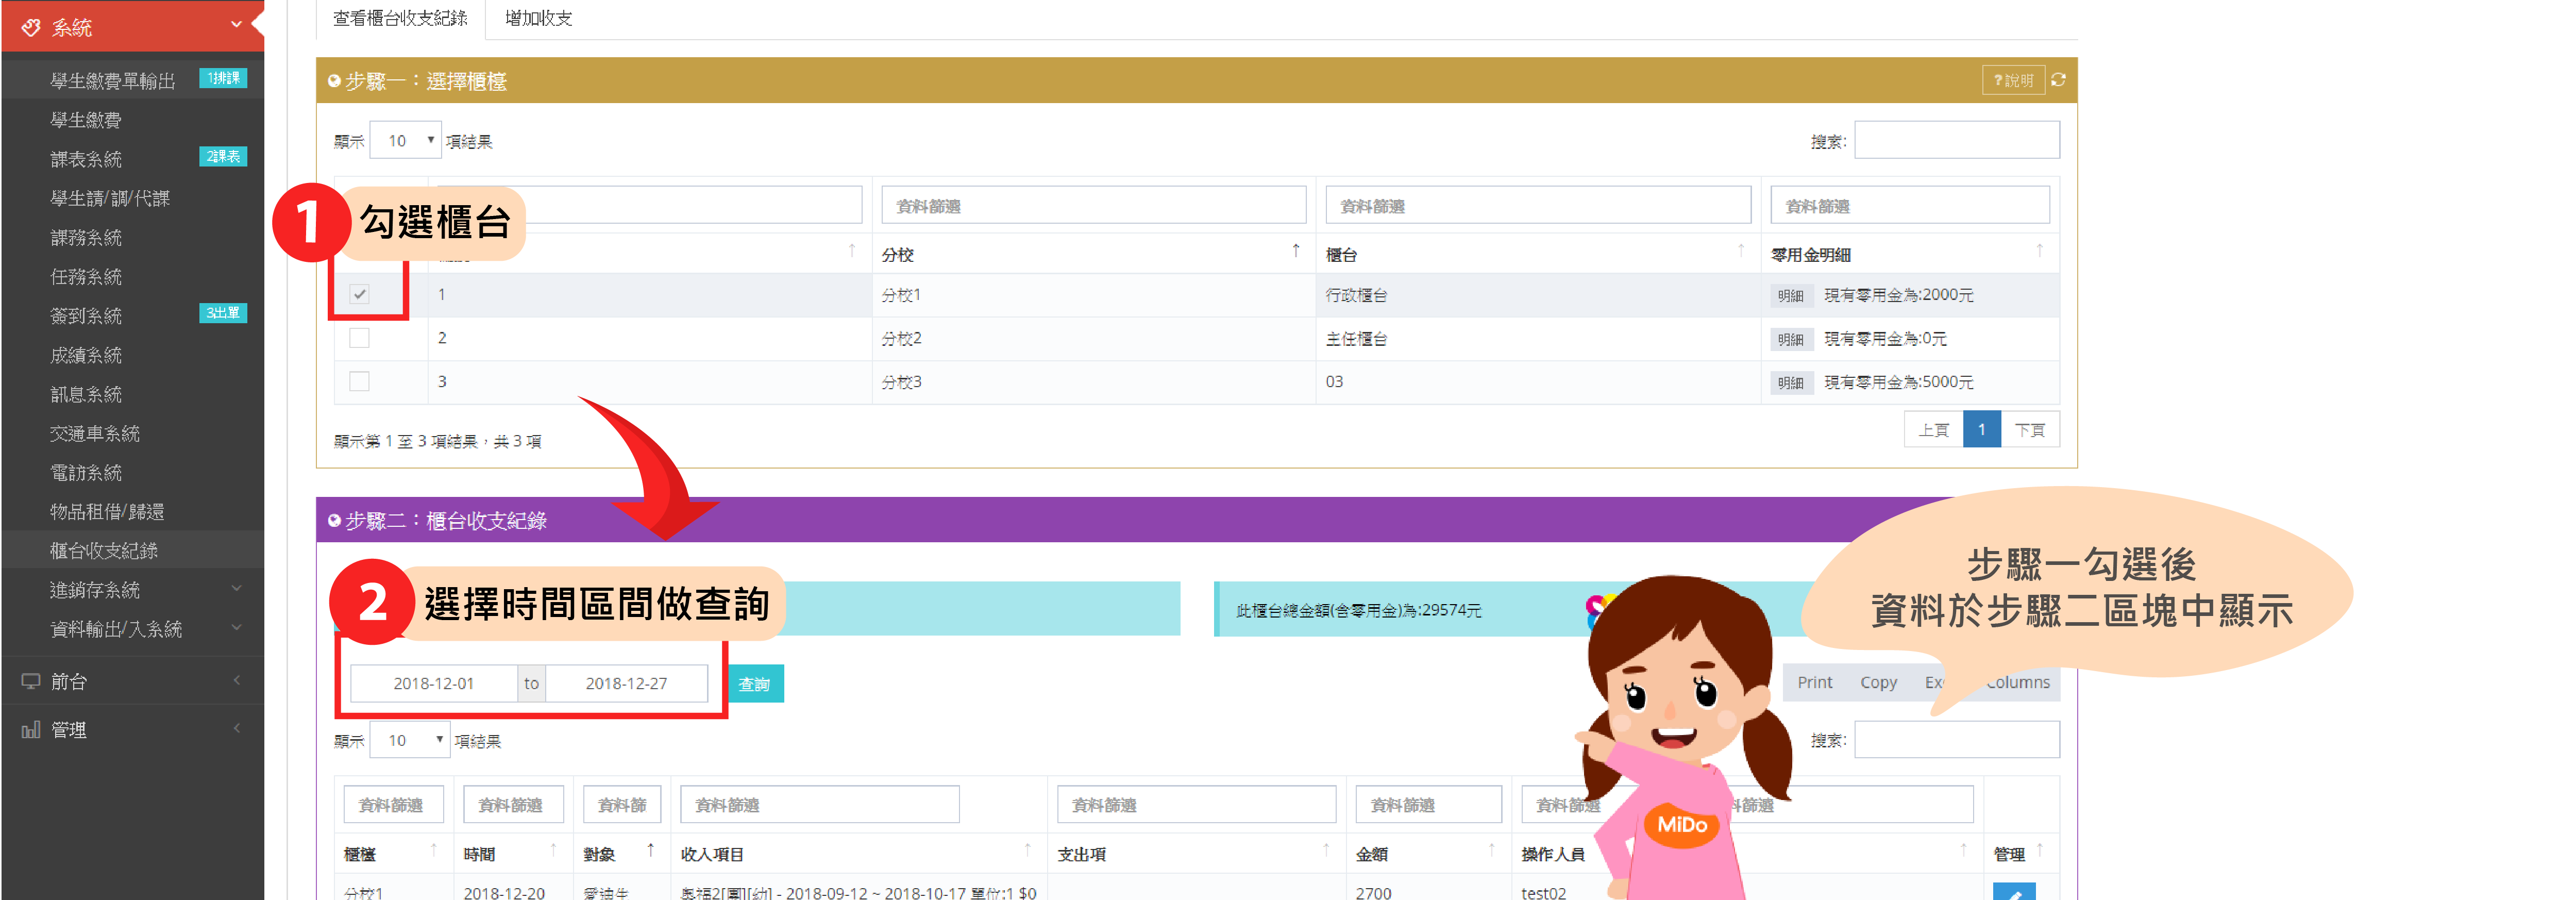This screenshot has width=2576, height=900.
Task: Open 學生繳費 in the sidebar menu
Action: pos(86,120)
